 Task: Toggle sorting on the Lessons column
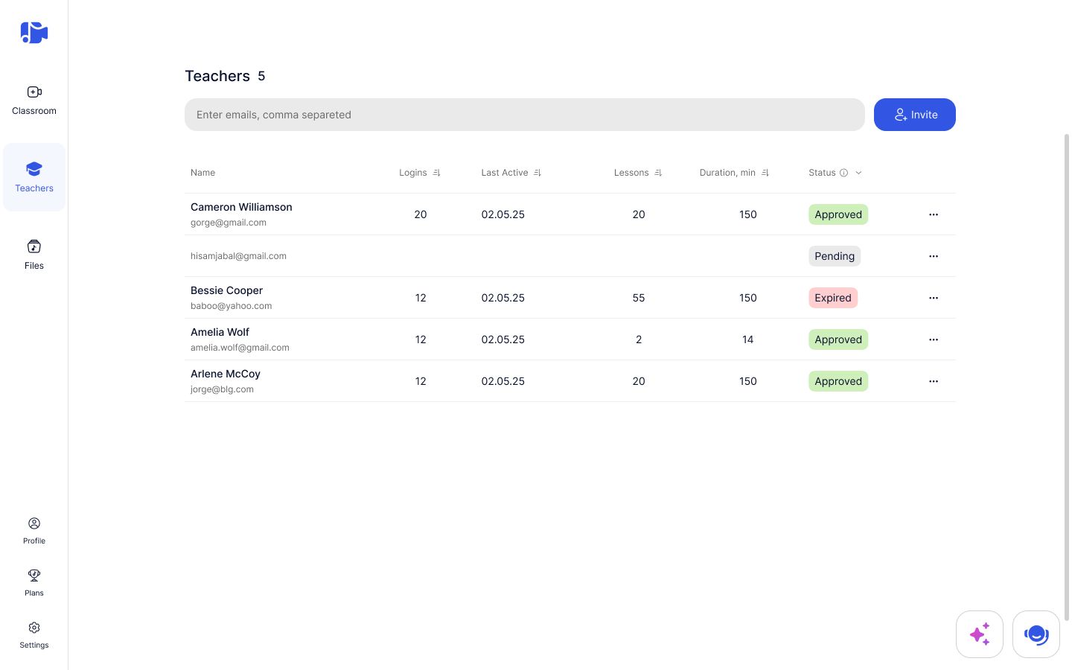[x=658, y=172]
